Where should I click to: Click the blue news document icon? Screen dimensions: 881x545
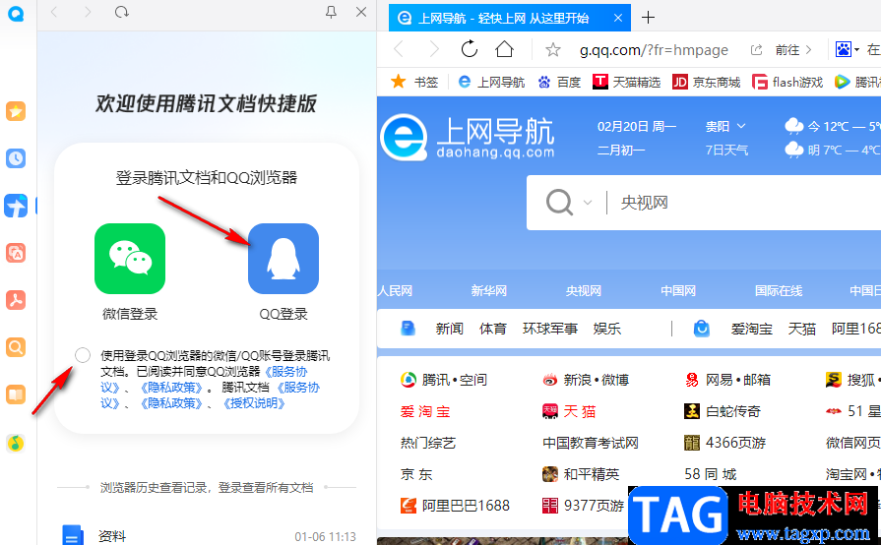click(408, 329)
